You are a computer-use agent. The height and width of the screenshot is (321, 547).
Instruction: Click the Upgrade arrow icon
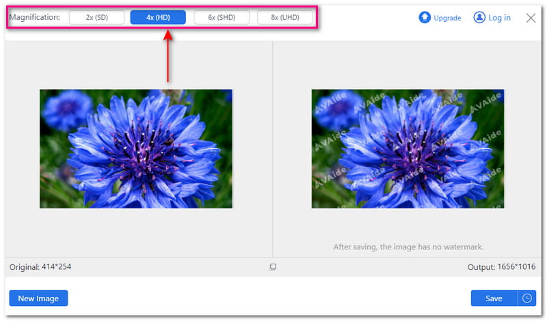click(425, 18)
